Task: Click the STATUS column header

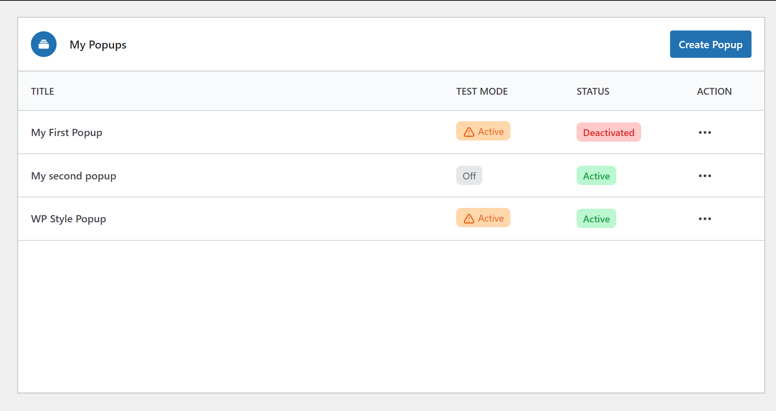Action: coord(593,92)
